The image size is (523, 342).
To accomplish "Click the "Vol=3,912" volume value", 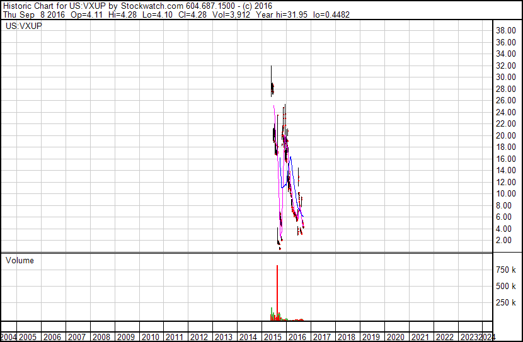I will [231, 14].
